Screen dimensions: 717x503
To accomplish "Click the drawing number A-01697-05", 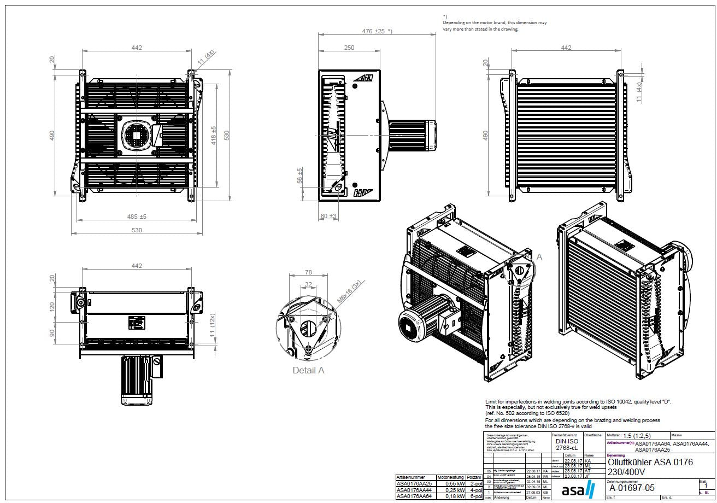I will (x=632, y=488).
